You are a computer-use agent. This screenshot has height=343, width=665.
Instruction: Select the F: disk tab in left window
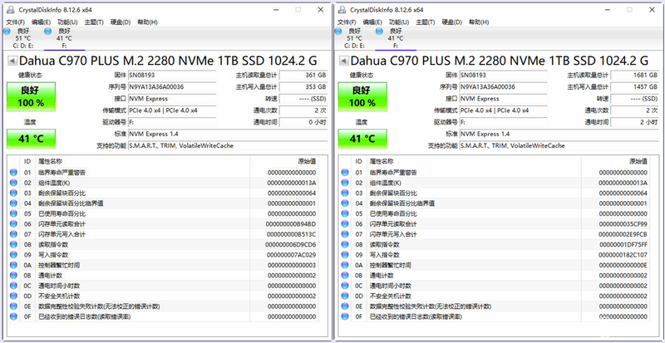tap(64, 38)
